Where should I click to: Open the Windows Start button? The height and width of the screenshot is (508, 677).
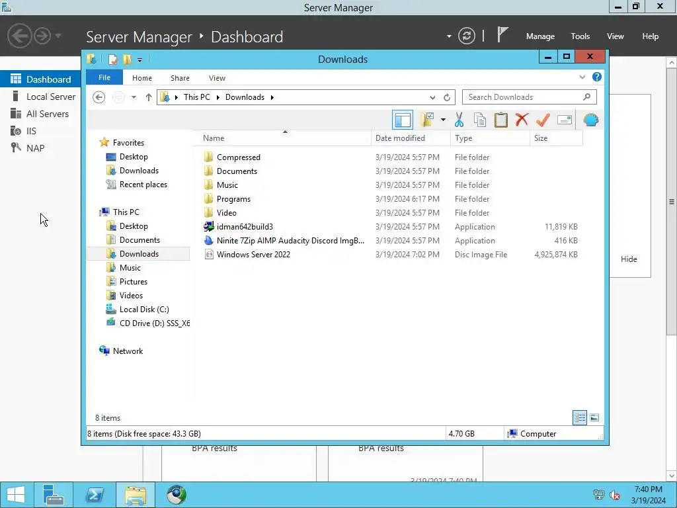16,495
